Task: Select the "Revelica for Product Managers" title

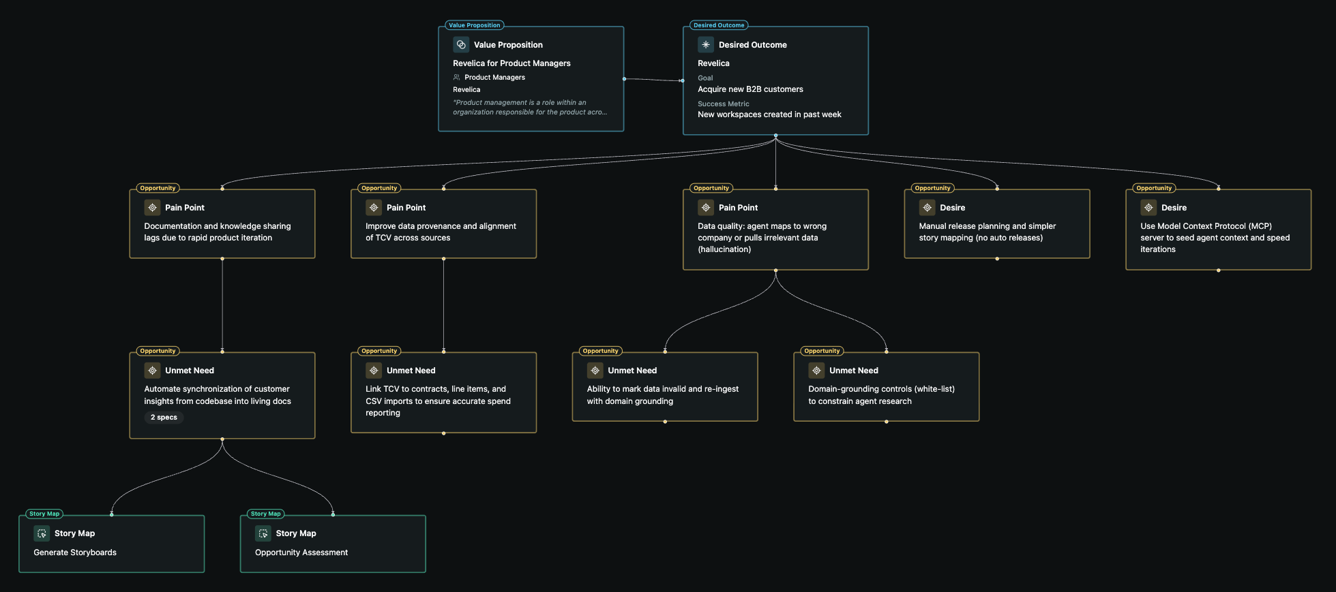Action: (511, 63)
